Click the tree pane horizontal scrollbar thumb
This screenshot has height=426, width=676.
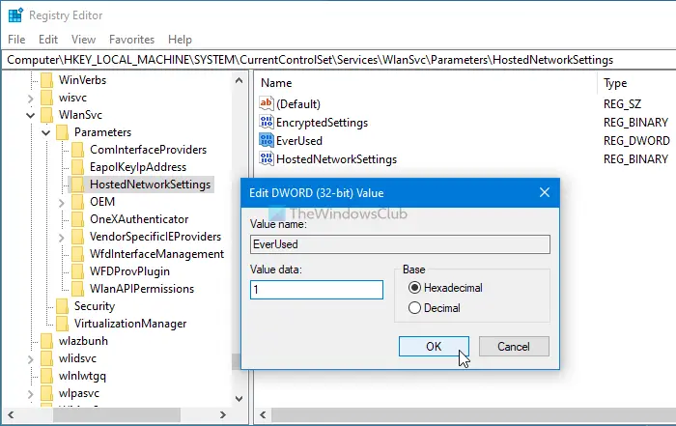tap(117, 414)
